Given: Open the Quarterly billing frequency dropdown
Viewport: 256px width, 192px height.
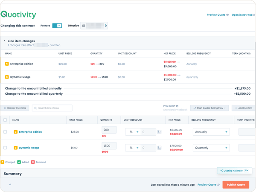Looking at the screenshot, I should click(211, 148).
